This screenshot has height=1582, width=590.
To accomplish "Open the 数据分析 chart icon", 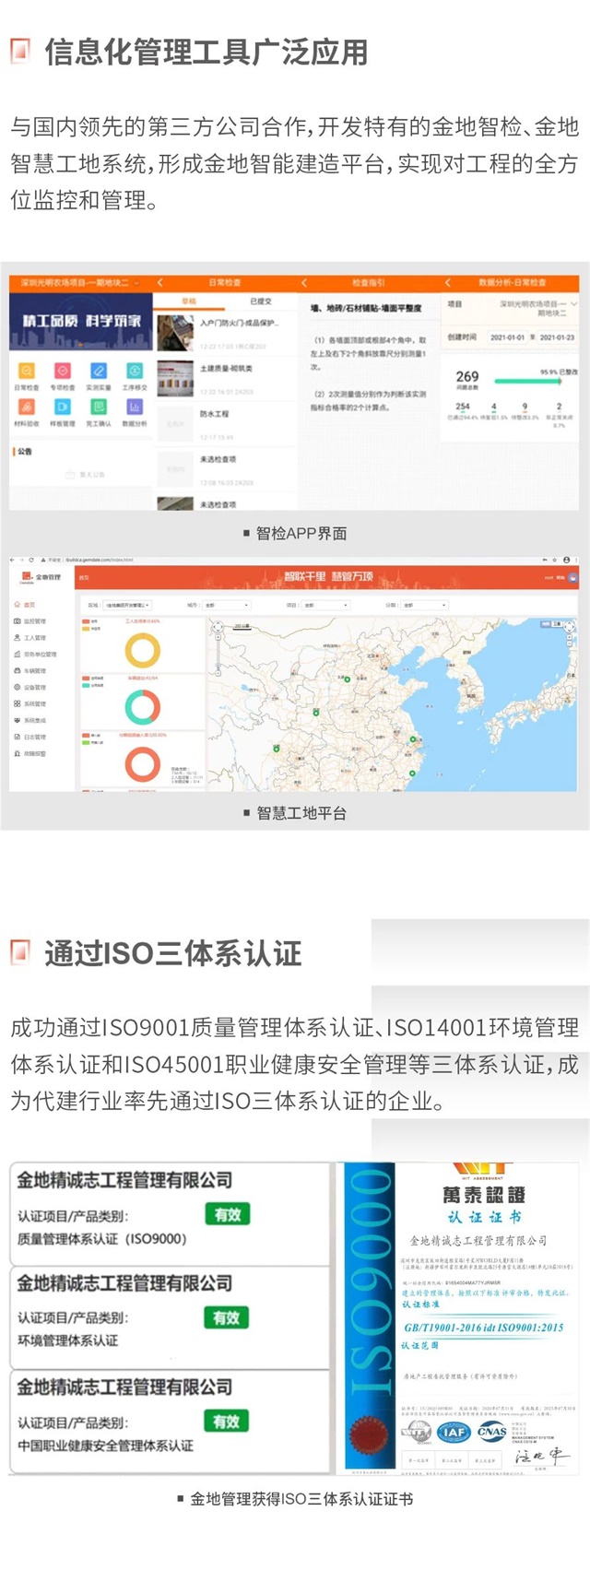I will 135,407.
